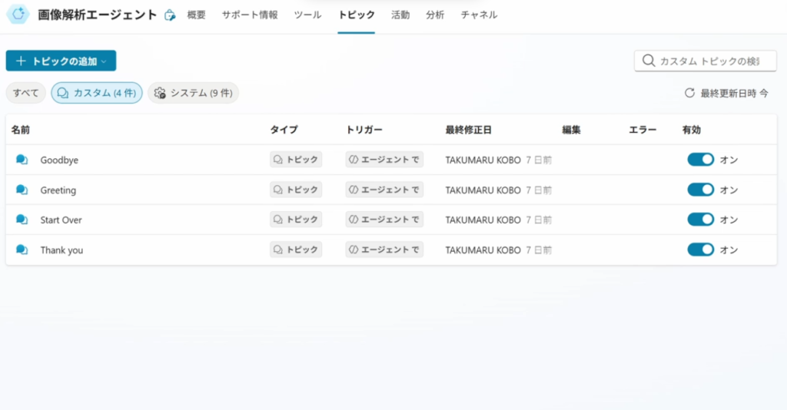The image size is (787, 410).
Task: Turn off the Start Over toggle
Action: 700,220
